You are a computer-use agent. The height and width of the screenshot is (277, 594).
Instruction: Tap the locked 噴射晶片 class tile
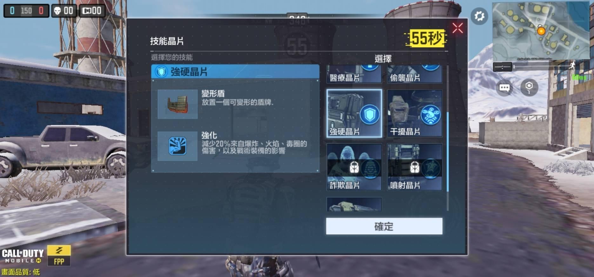(x=415, y=167)
